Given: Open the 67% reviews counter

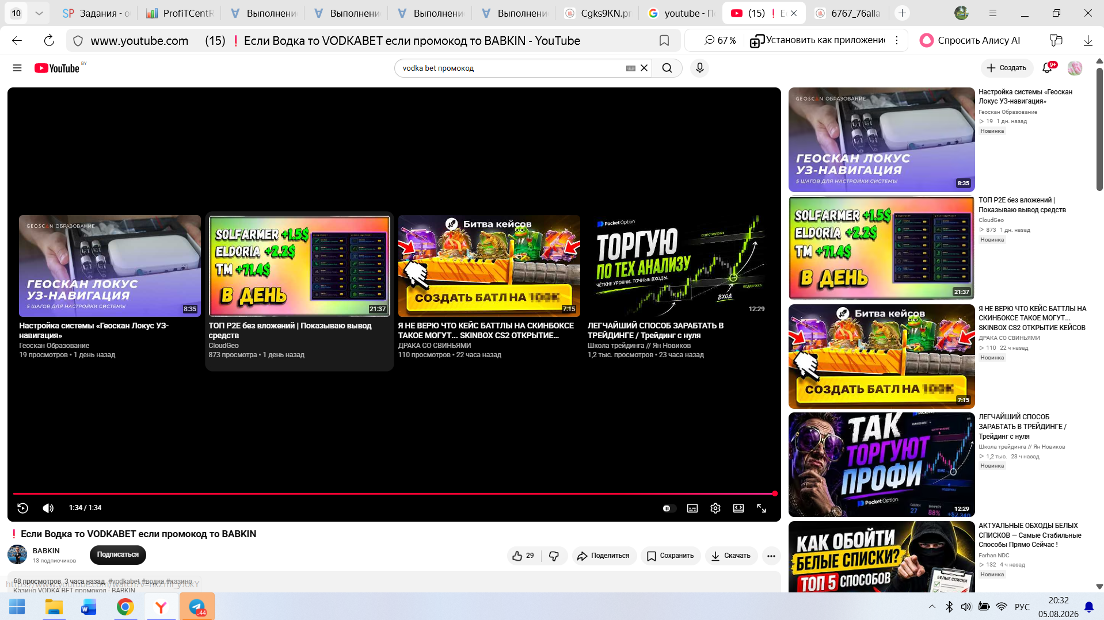Looking at the screenshot, I should pyautogui.click(x=720, y=40).
